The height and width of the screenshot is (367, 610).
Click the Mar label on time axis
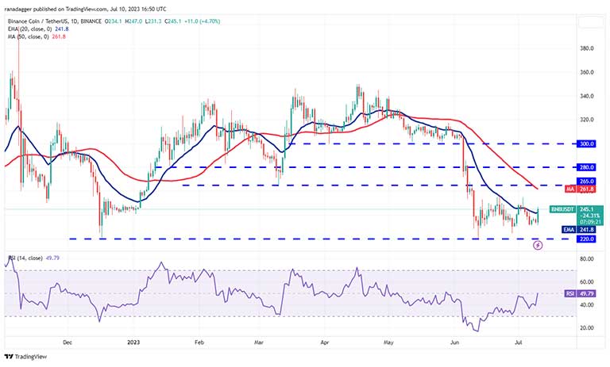(259, 342)
